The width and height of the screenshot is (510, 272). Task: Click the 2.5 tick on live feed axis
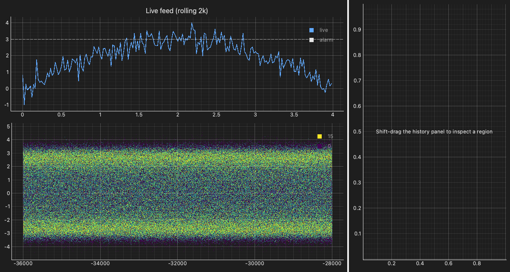coord(216,115)
